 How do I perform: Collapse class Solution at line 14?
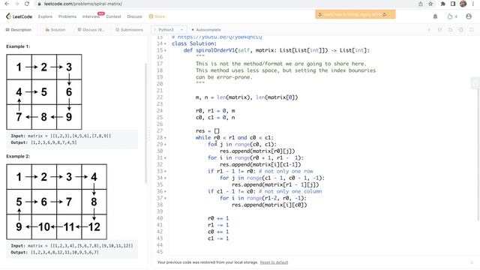tap(166, 43)
